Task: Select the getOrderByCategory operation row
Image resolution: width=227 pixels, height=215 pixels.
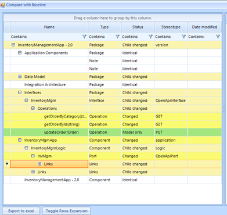Action: [113, 116]
